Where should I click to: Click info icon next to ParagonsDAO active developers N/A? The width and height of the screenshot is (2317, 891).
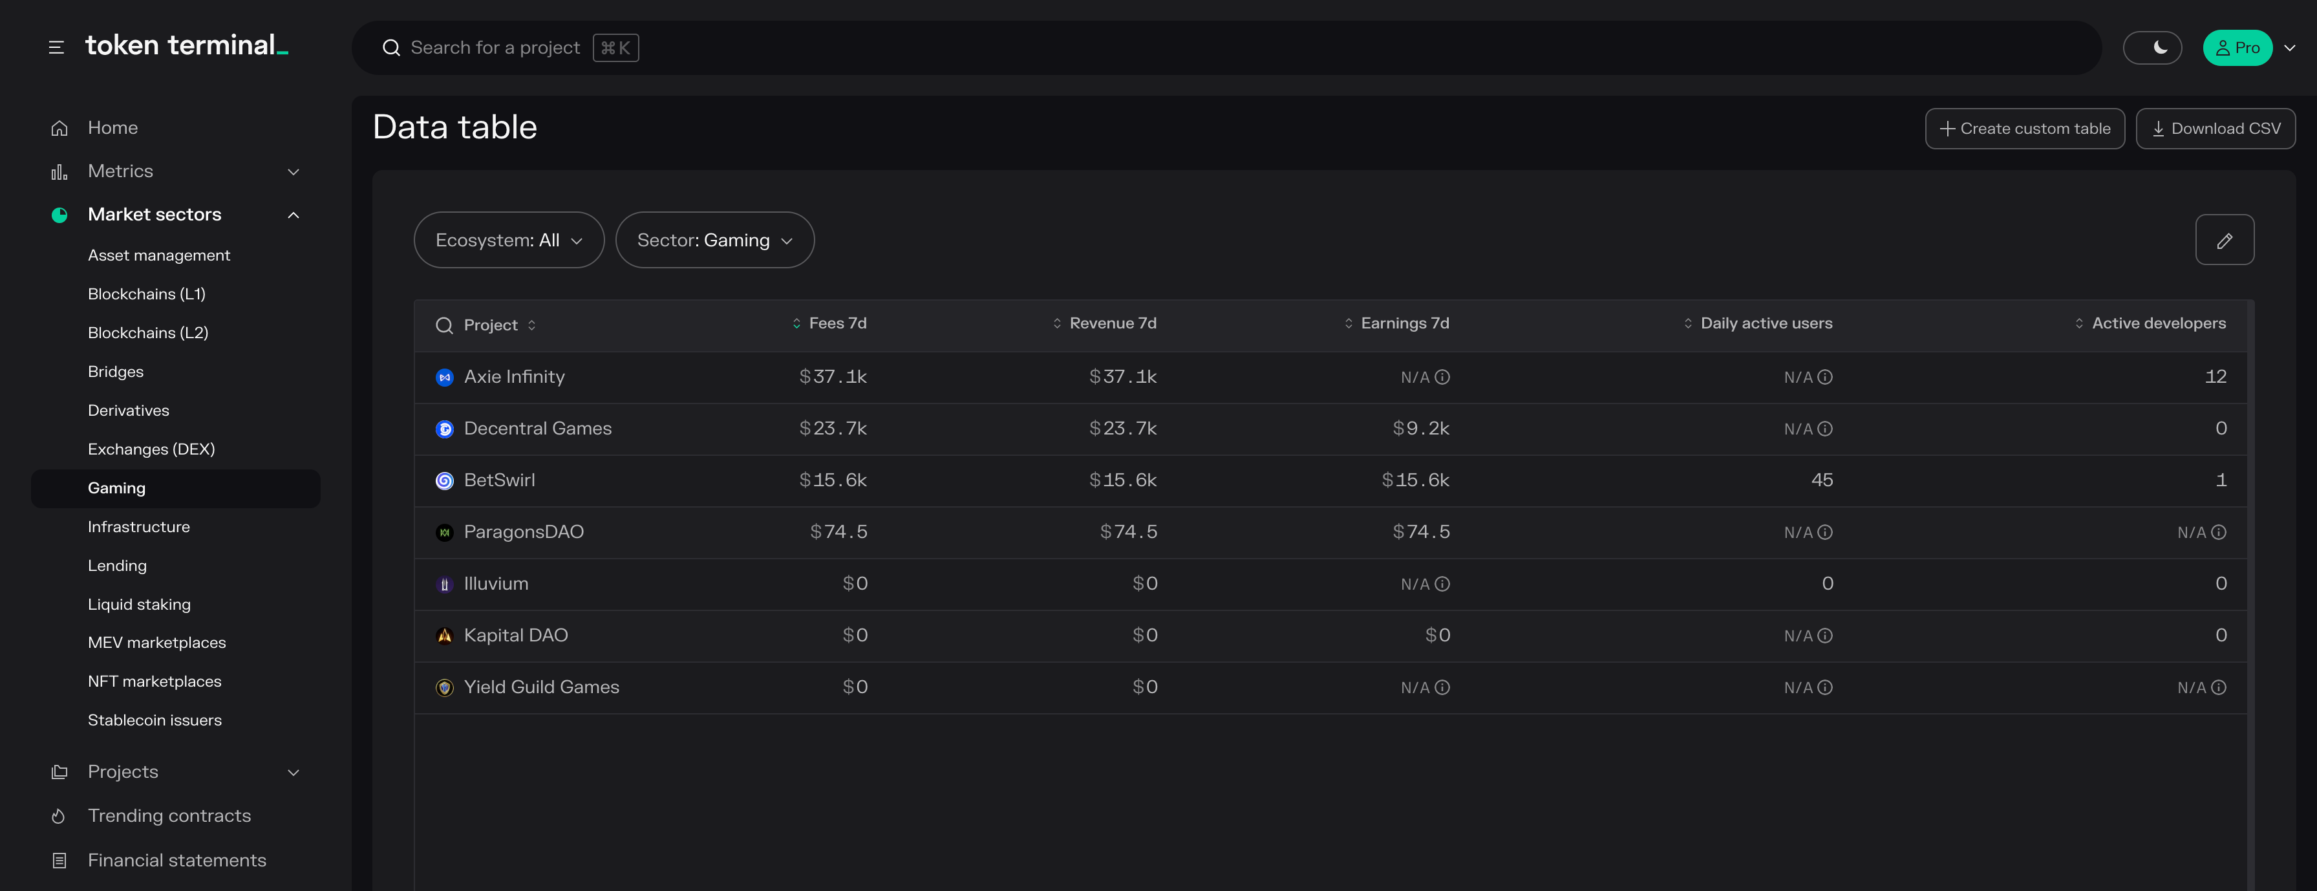click(x=2218, y=533)
